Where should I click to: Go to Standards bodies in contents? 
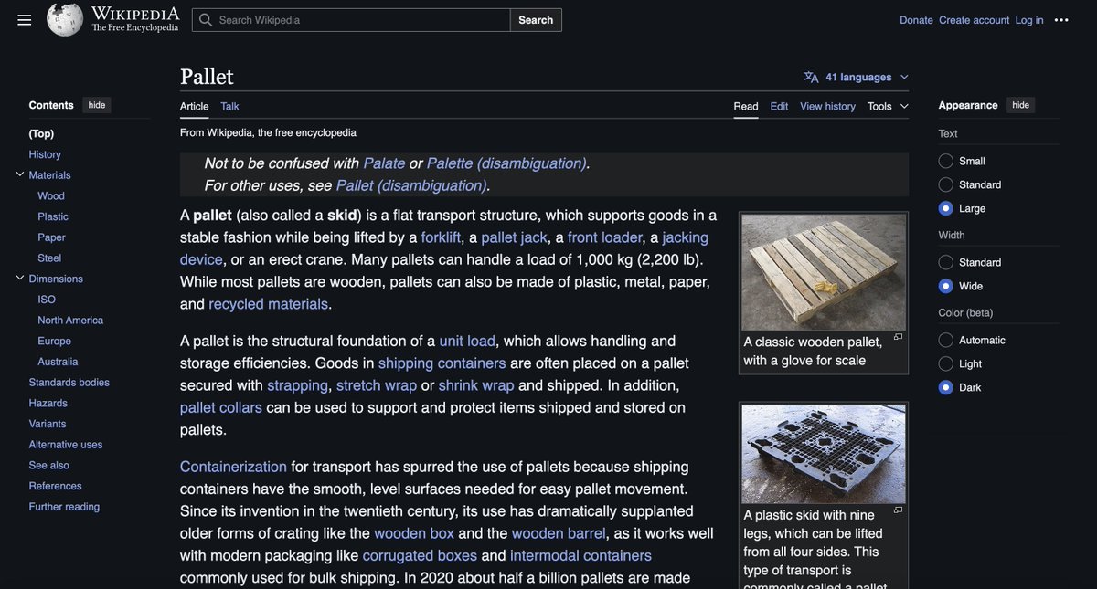click(69, 383)
